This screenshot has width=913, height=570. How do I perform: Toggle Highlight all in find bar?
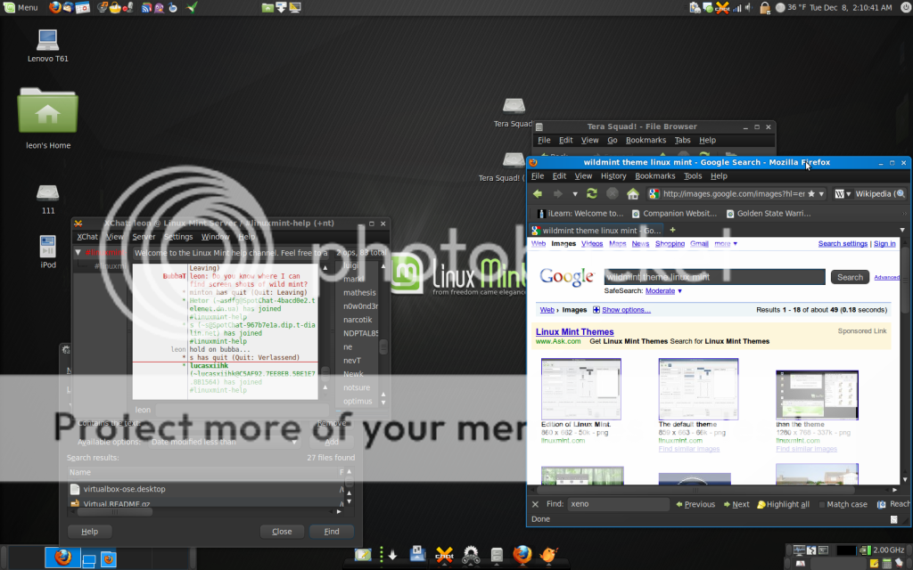point(783,504)
